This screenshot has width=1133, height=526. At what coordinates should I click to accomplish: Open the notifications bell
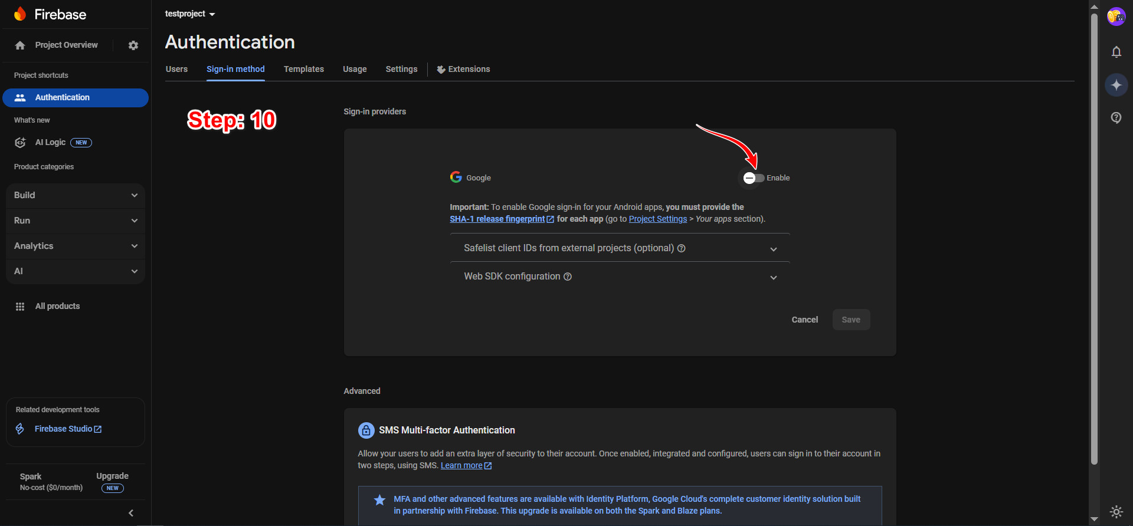click(x=1116, y=52)
